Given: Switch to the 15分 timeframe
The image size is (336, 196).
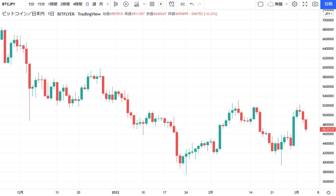Looking at the screenshot, I should click(x=41, y=4).
